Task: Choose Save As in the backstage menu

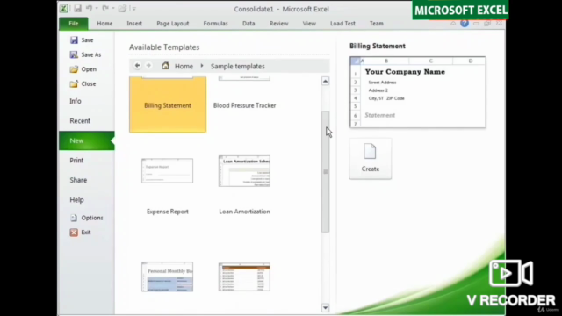Action: pyautogui.click(x=86, y=54)
